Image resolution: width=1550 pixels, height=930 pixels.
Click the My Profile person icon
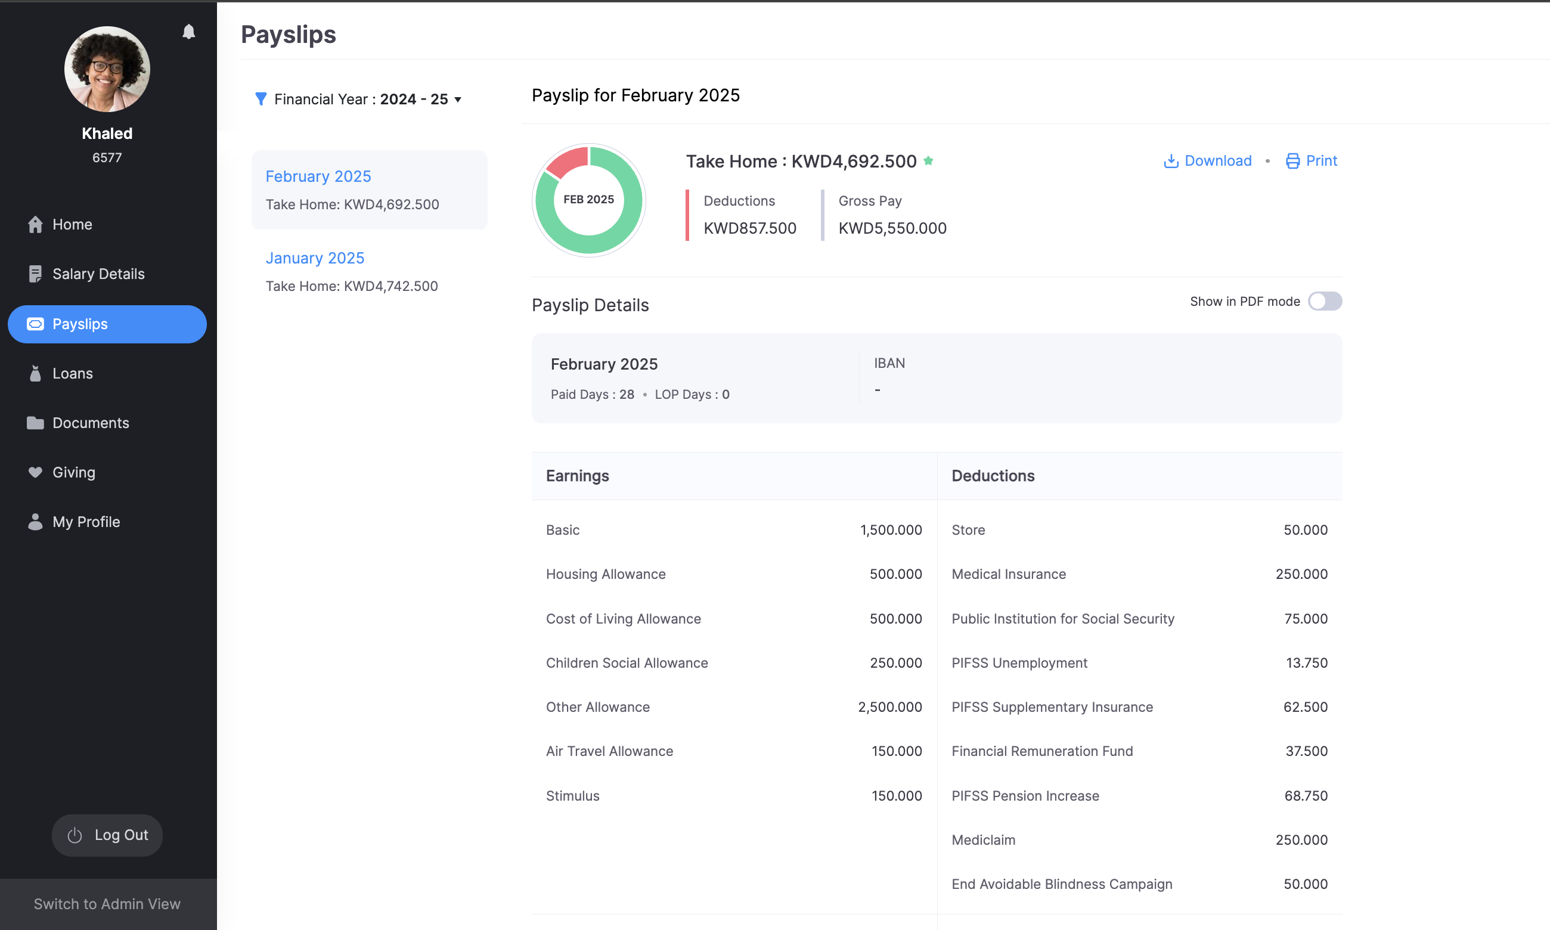tap(35, 522)
